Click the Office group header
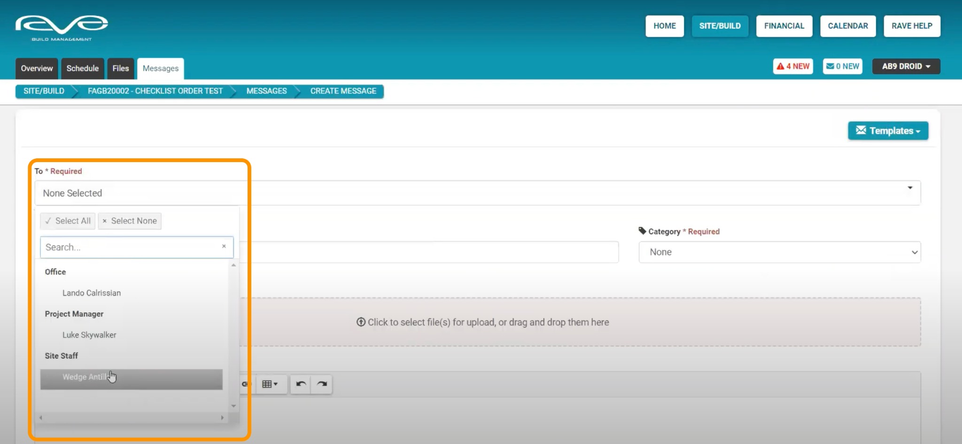Screen dimensions: 962x444 click(x=55, y=272)
